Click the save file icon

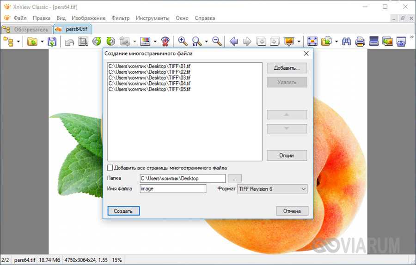[52, 42]
